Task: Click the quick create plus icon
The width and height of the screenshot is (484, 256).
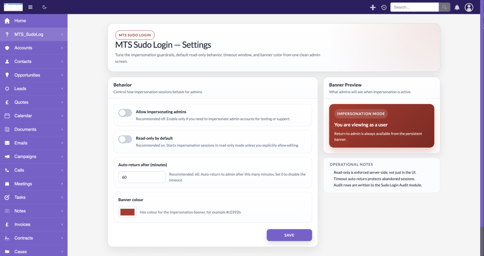Action: click(x=373, y=7)
